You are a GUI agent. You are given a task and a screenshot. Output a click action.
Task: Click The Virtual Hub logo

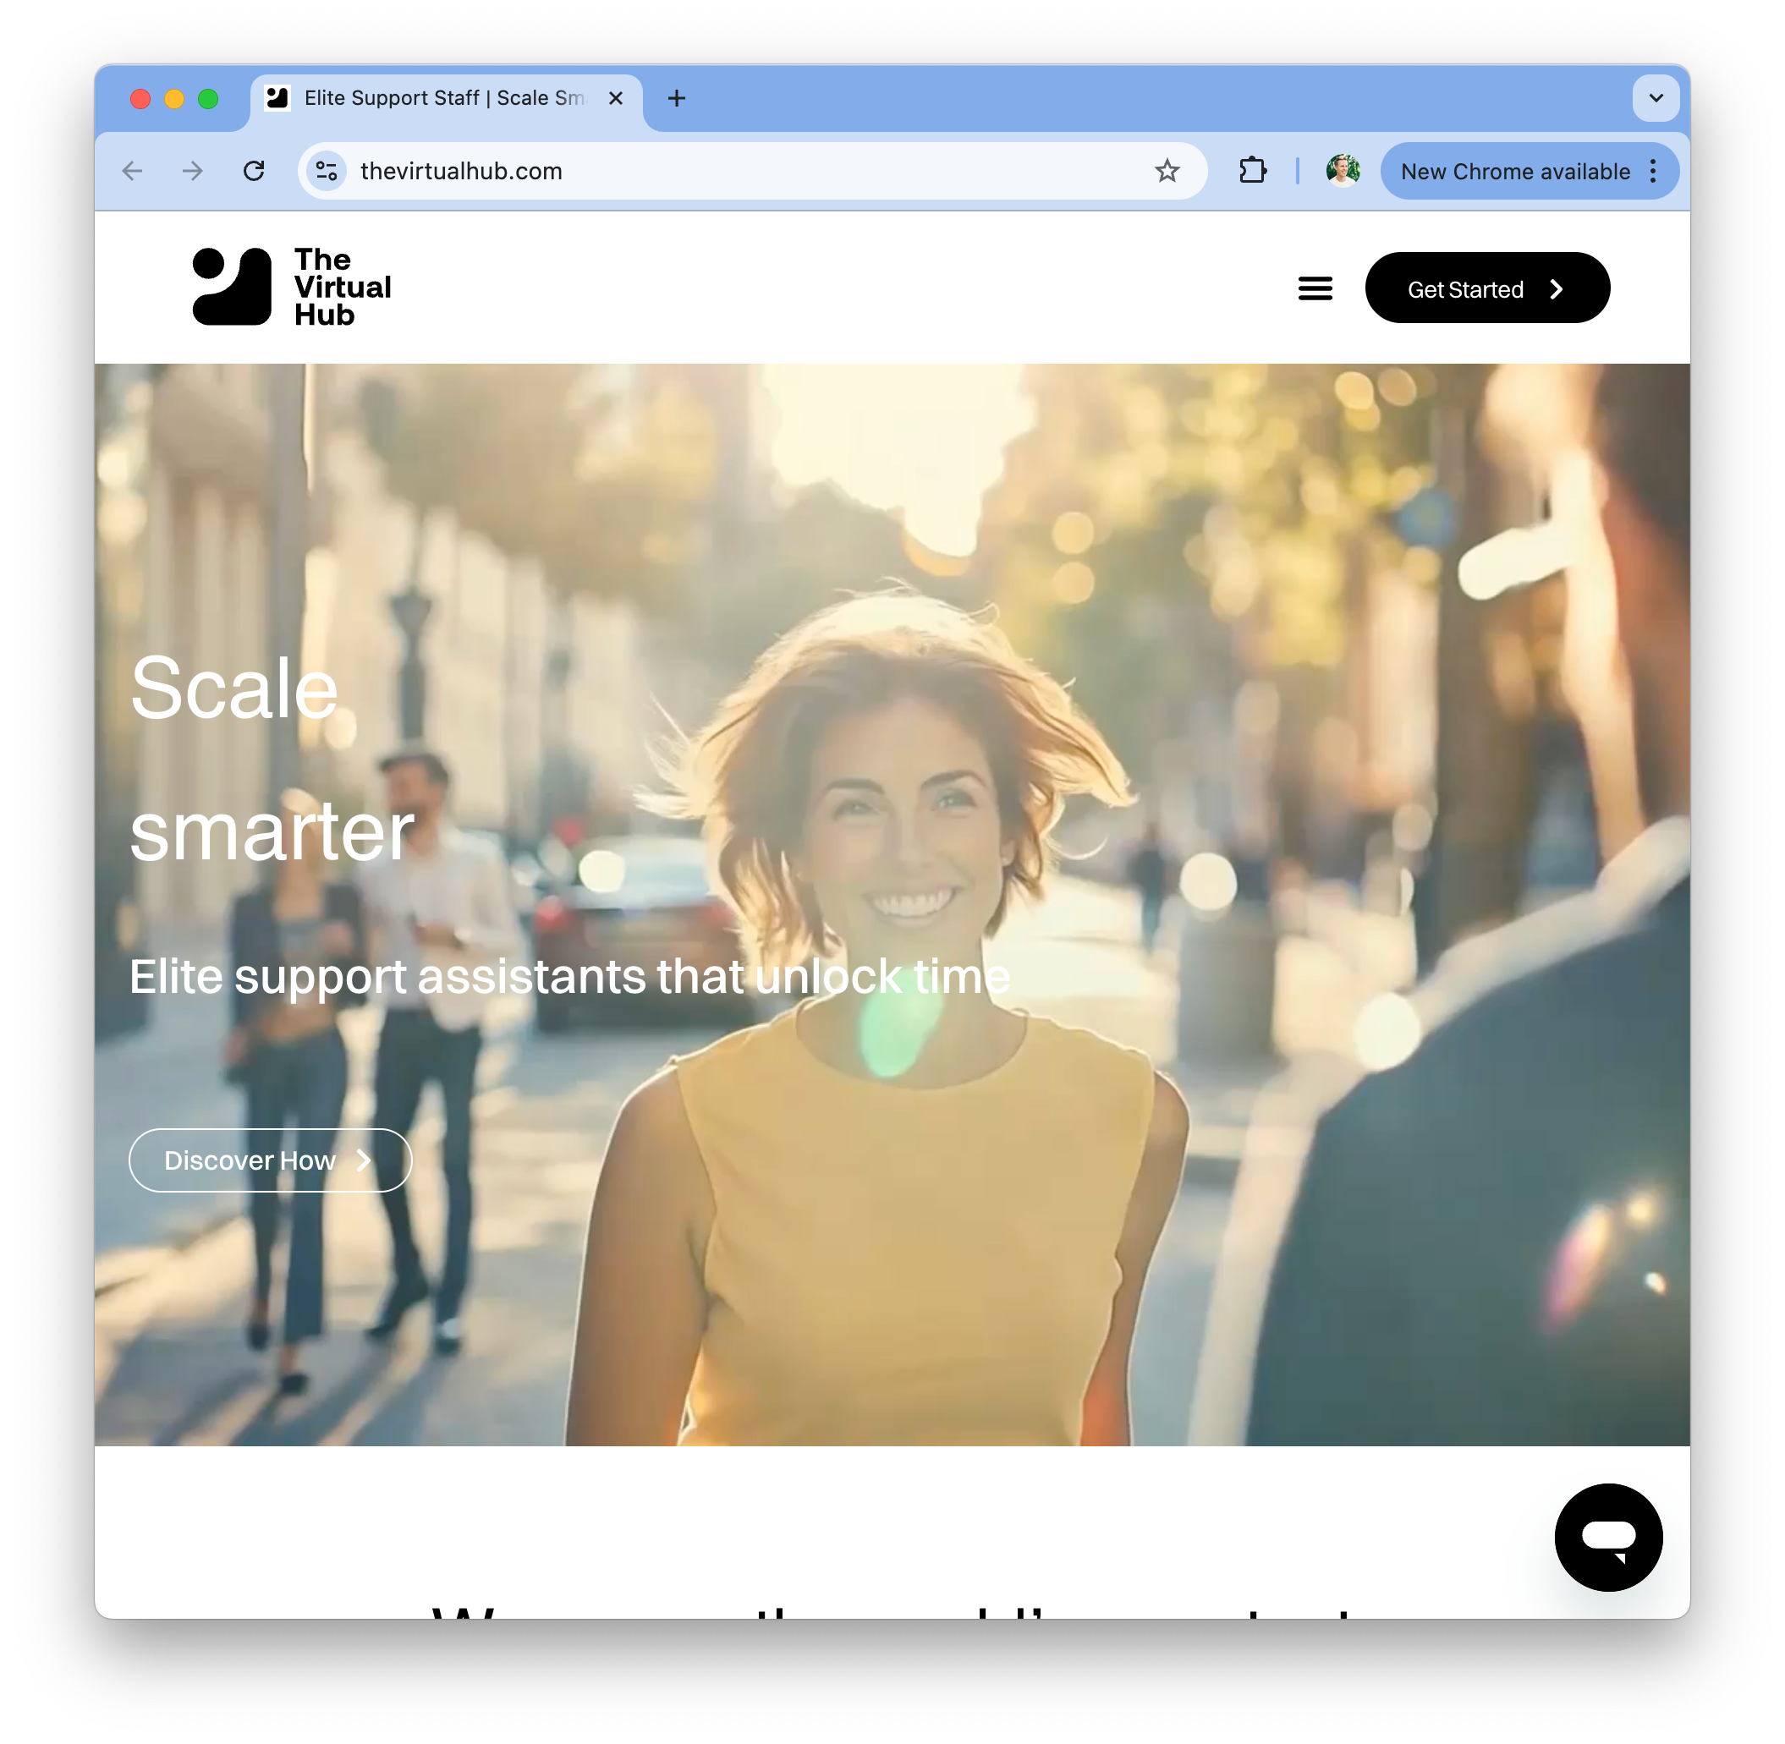(291, 287)
